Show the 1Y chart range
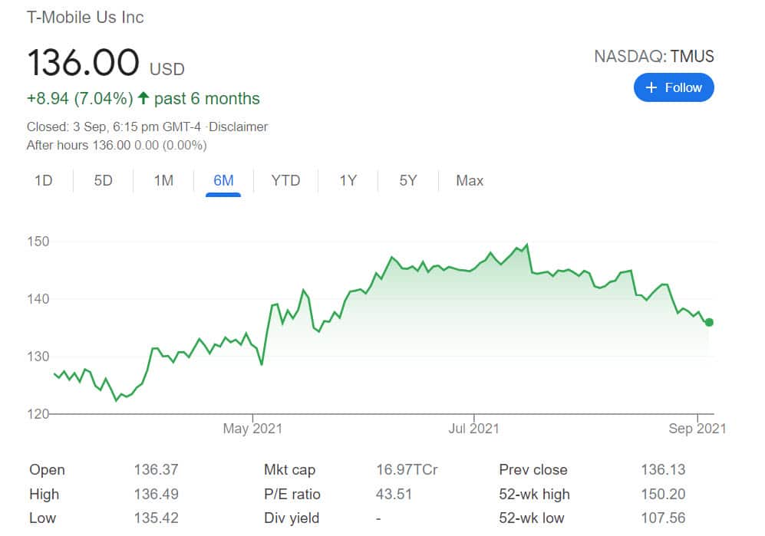Image resolution: width=765 pixels, height=536 pixels. (x=348, y=181)
